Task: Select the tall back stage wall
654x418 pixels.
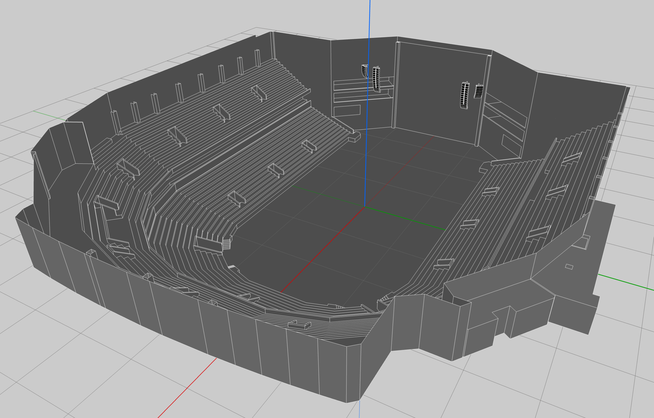Action: [x=435, y=81]
